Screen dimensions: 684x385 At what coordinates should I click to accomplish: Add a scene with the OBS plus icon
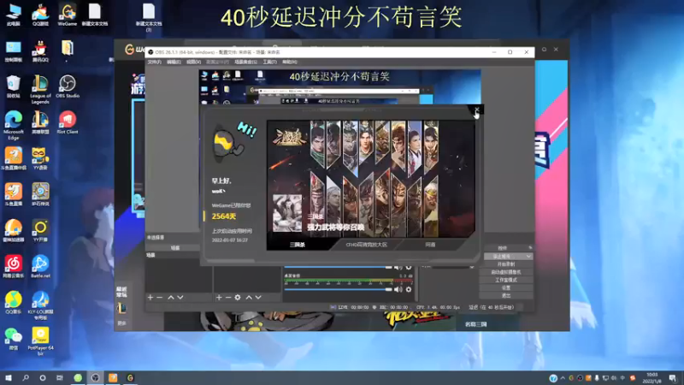click(150, 297)
